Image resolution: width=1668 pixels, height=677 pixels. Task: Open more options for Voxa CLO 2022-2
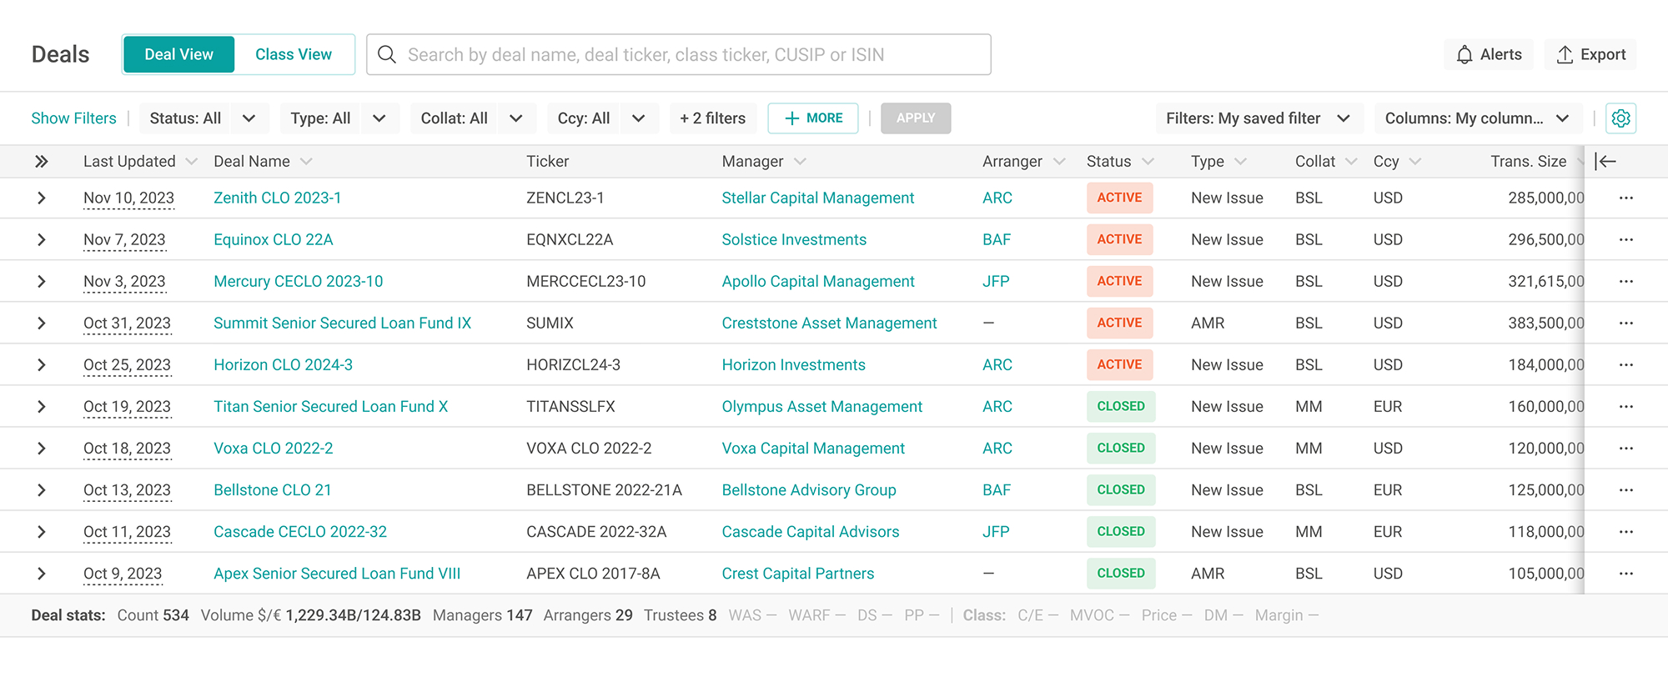coord(1626,449)
